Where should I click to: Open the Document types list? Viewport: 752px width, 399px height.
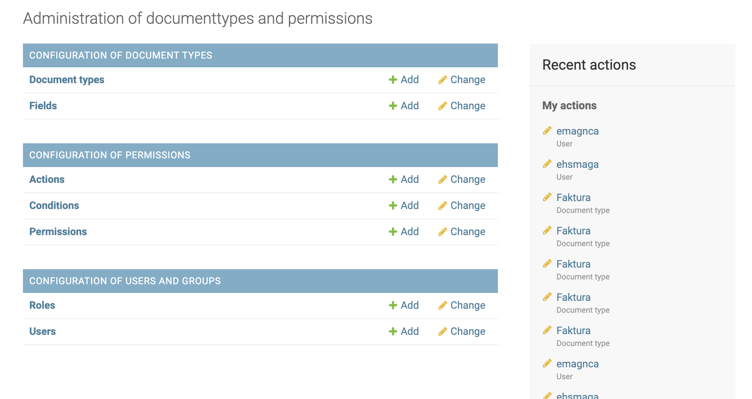[66, 80]
